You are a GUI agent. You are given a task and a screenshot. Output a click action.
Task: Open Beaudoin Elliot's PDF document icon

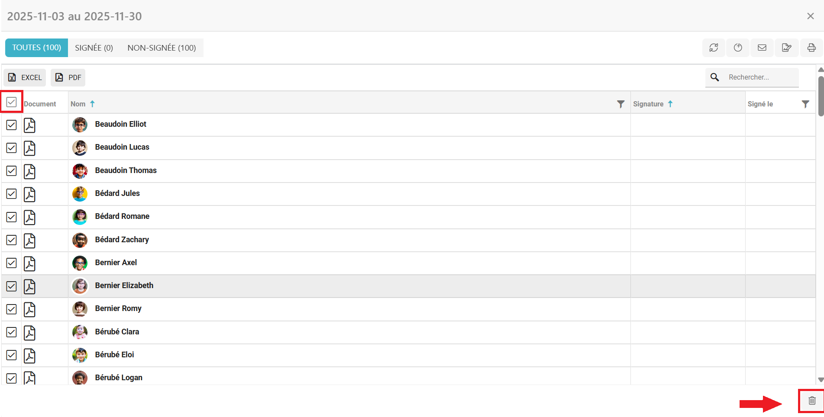click(x=29, y=125)
